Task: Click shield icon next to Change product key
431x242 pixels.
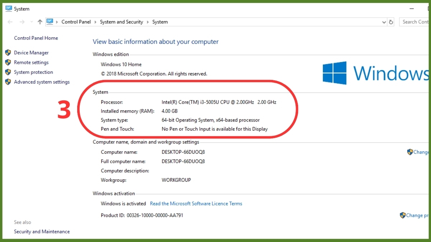Action: pyautogui.click(x=403, y=215)
